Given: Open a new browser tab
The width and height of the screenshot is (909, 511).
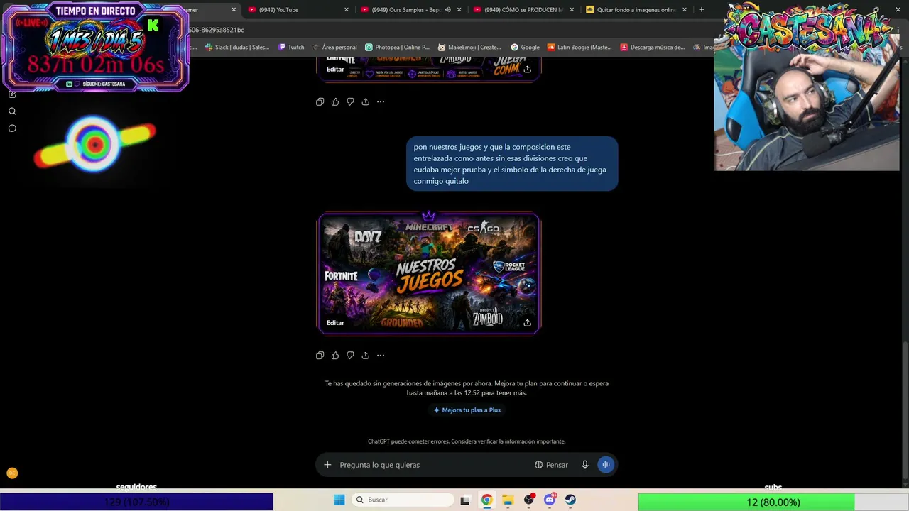Looking at the screenshot, I should coord(702,9).
